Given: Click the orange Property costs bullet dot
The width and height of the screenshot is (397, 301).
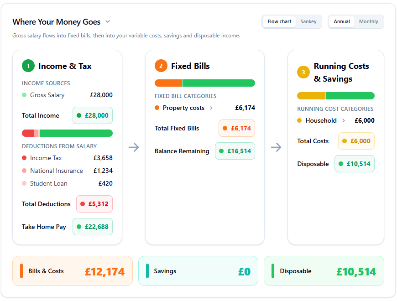Looking at the screenshot, I should tap(157, 108).
